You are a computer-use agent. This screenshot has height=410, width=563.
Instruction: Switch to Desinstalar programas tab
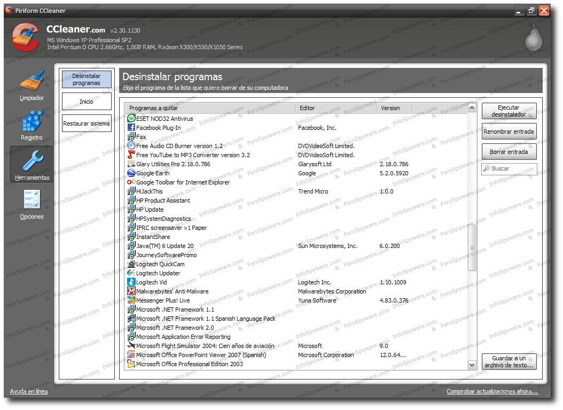coord(87,79)
